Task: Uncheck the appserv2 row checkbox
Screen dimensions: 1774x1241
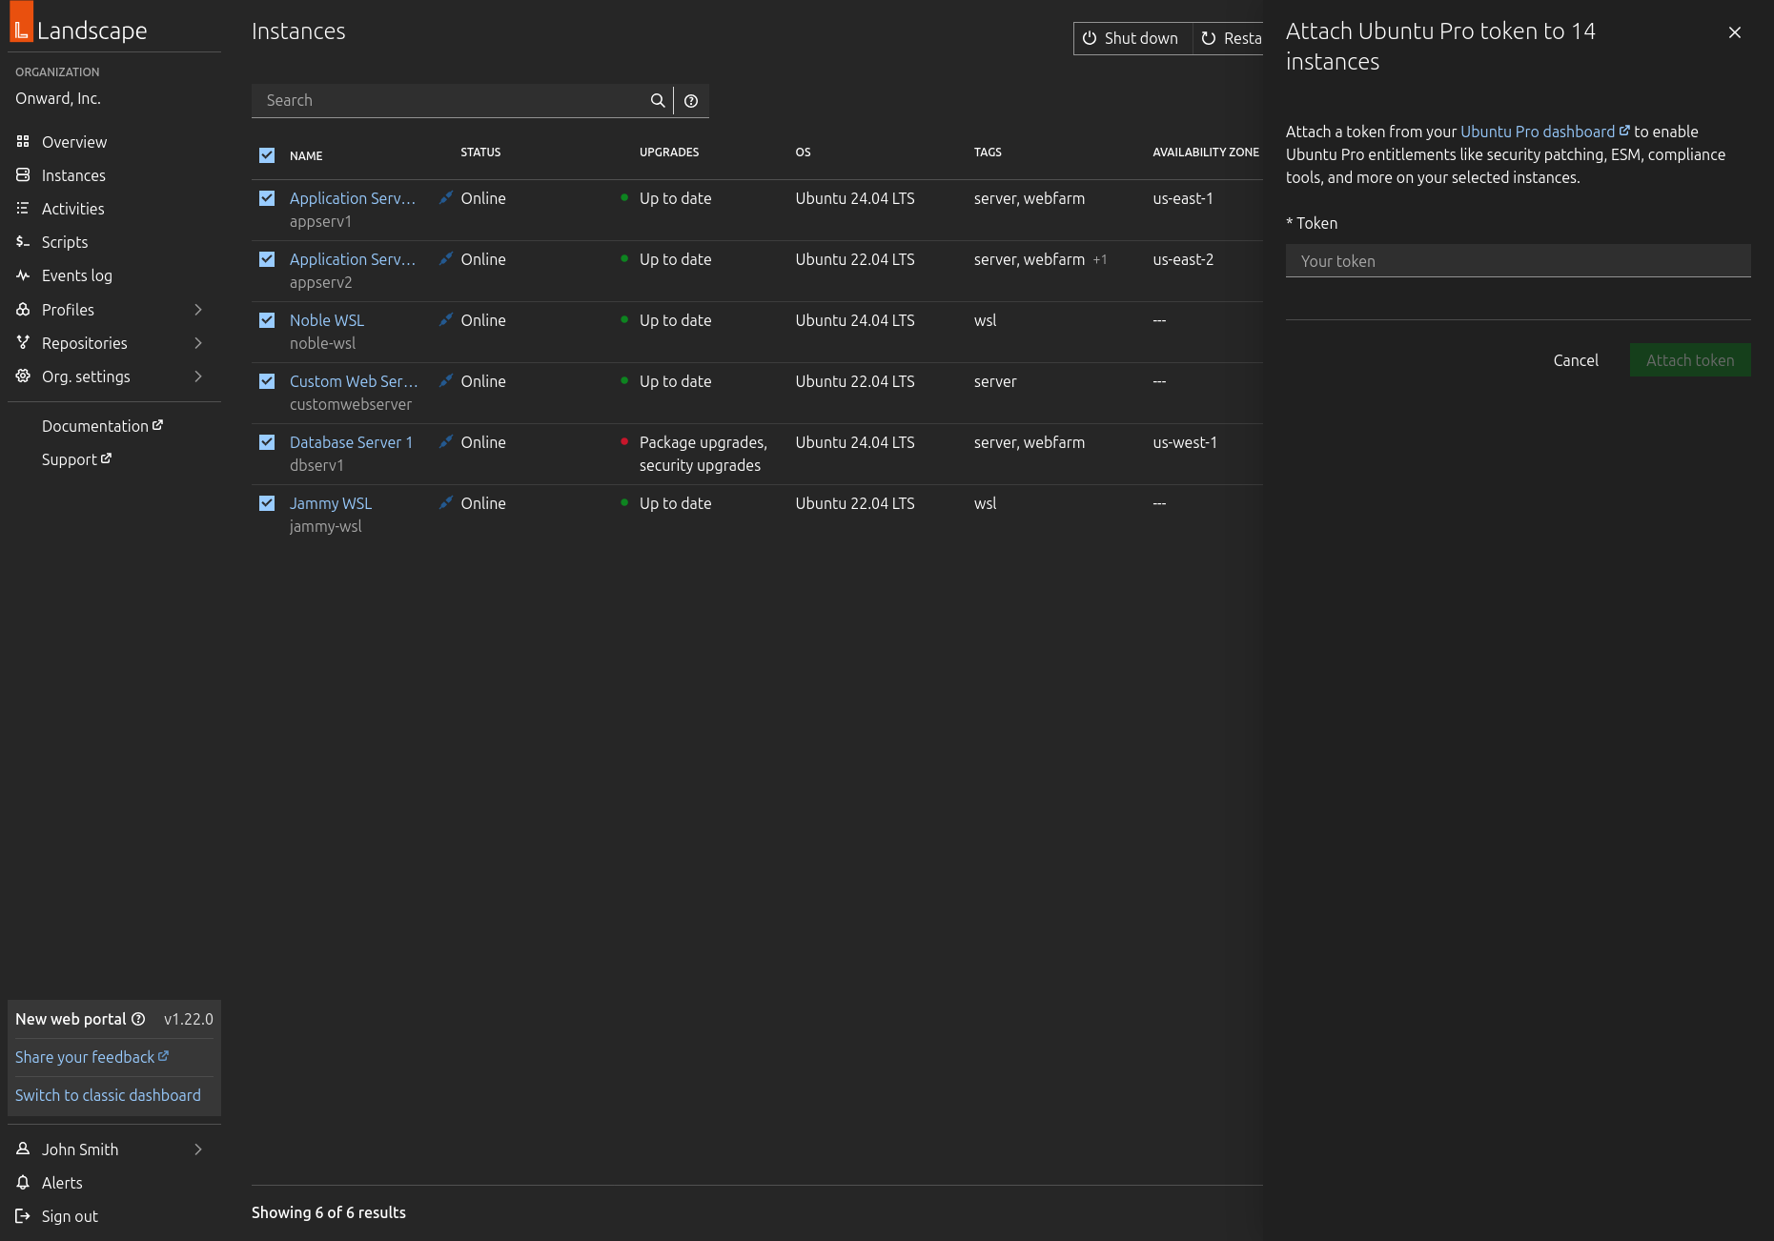Action: point(267,259)
